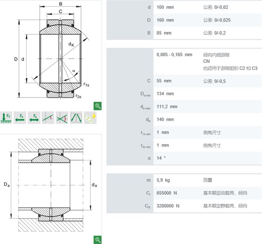Screen dimensions: 262x244
Task: Select the '55 mm' outer ring width value
Action: point(164,81)
